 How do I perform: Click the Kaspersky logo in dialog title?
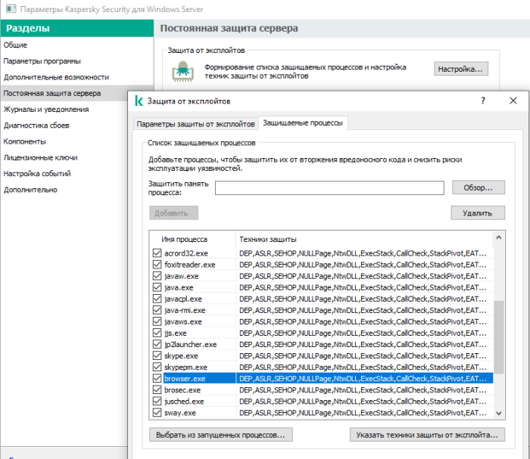(x=139, y=101)
